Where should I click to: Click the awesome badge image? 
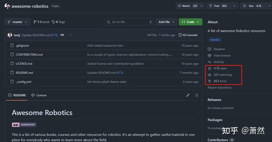tap(24, 125)
